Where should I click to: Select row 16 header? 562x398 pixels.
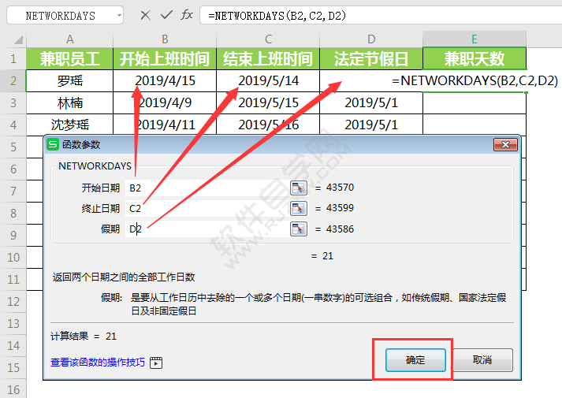13,390
